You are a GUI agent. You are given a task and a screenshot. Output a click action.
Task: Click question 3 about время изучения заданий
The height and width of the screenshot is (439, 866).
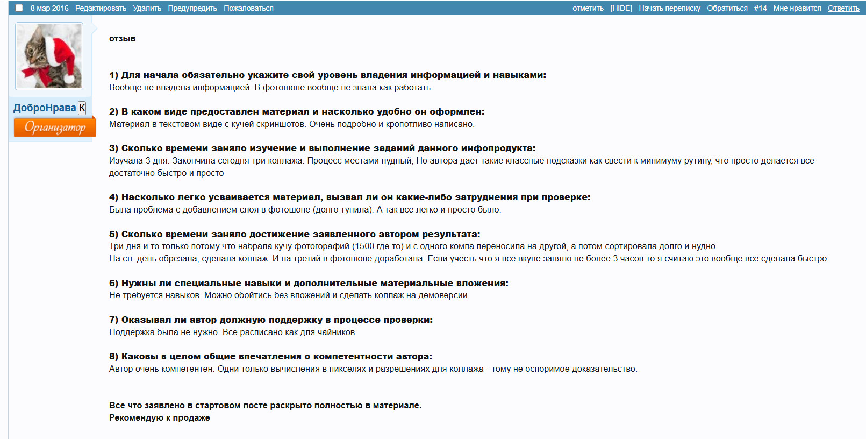click(x=323, y=148)
